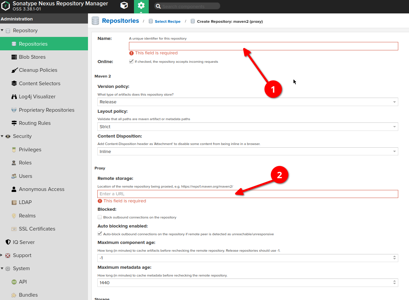Collapse the Security tree section
Viewport: 409px width, 300px height.
(2, 136)
